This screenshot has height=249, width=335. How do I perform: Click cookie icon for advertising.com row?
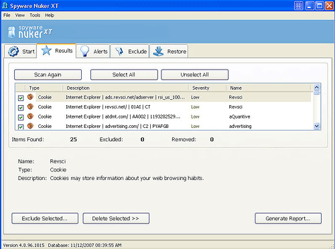(30, 126)
